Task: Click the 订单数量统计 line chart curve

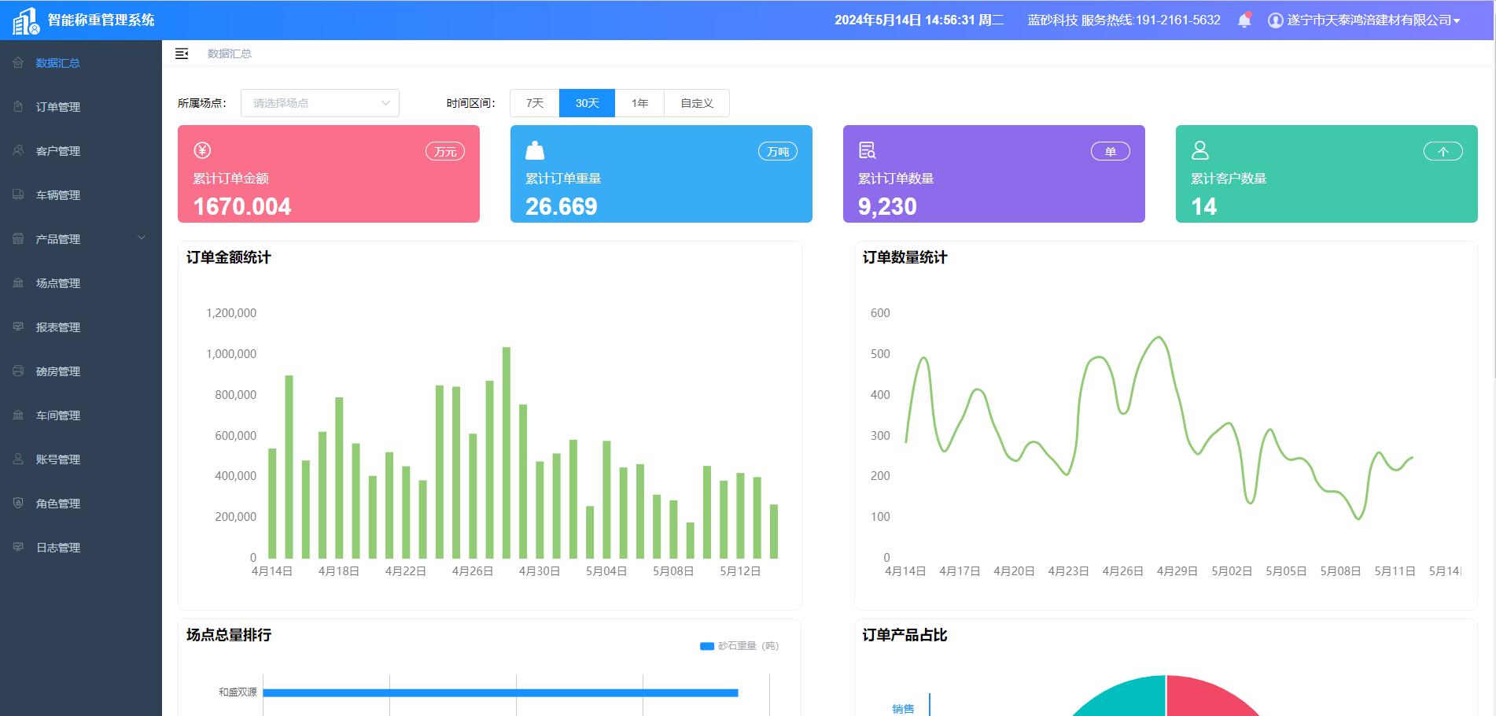Action: [1159, 428]
